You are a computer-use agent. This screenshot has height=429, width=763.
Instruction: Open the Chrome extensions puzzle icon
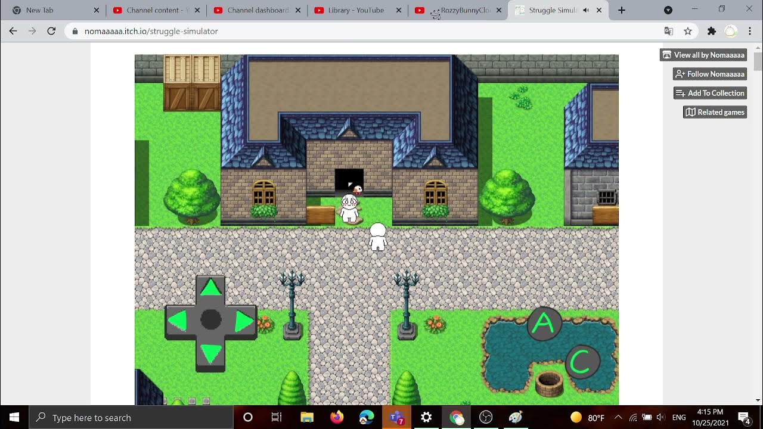tap(712, 31)
